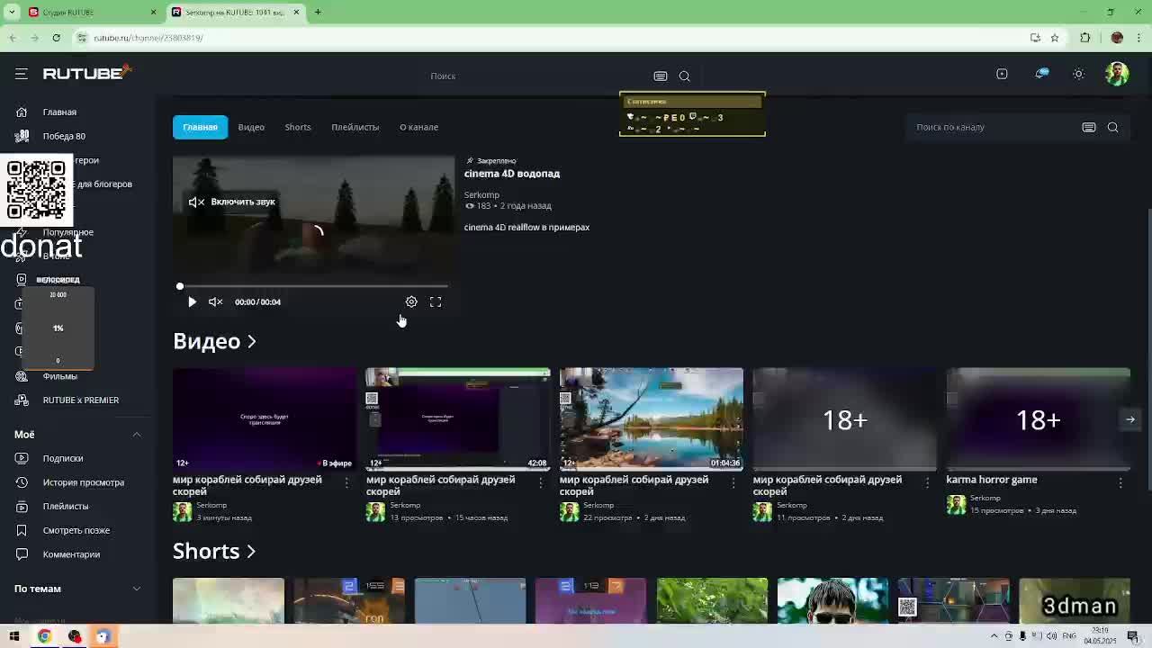Toggle the light/dark theme sun icon
The image size is (1152, 648).
[x=1078, y=74]
